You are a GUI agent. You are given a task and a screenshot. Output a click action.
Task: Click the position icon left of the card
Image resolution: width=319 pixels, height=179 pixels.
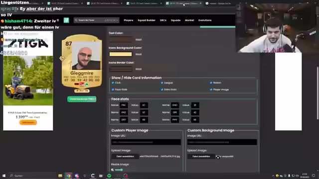62,59
